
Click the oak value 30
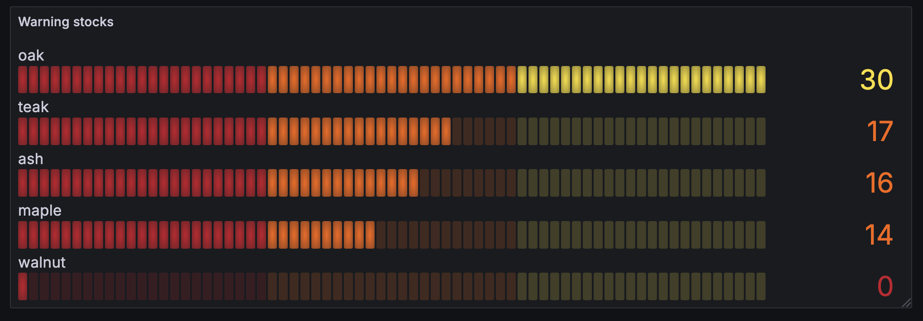876,80
